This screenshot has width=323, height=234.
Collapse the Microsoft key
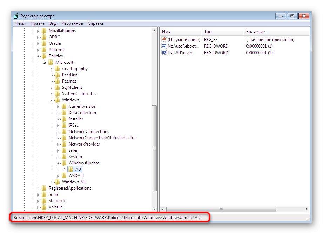[45, 63]
